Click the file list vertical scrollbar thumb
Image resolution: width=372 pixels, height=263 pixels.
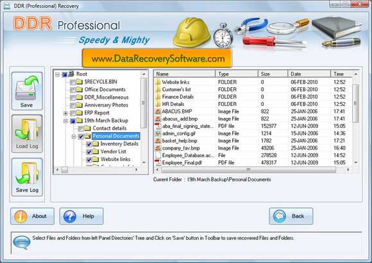tap(355, 103)
